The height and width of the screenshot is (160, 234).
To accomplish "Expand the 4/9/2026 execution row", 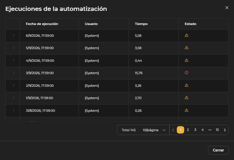I will [14, 61].
